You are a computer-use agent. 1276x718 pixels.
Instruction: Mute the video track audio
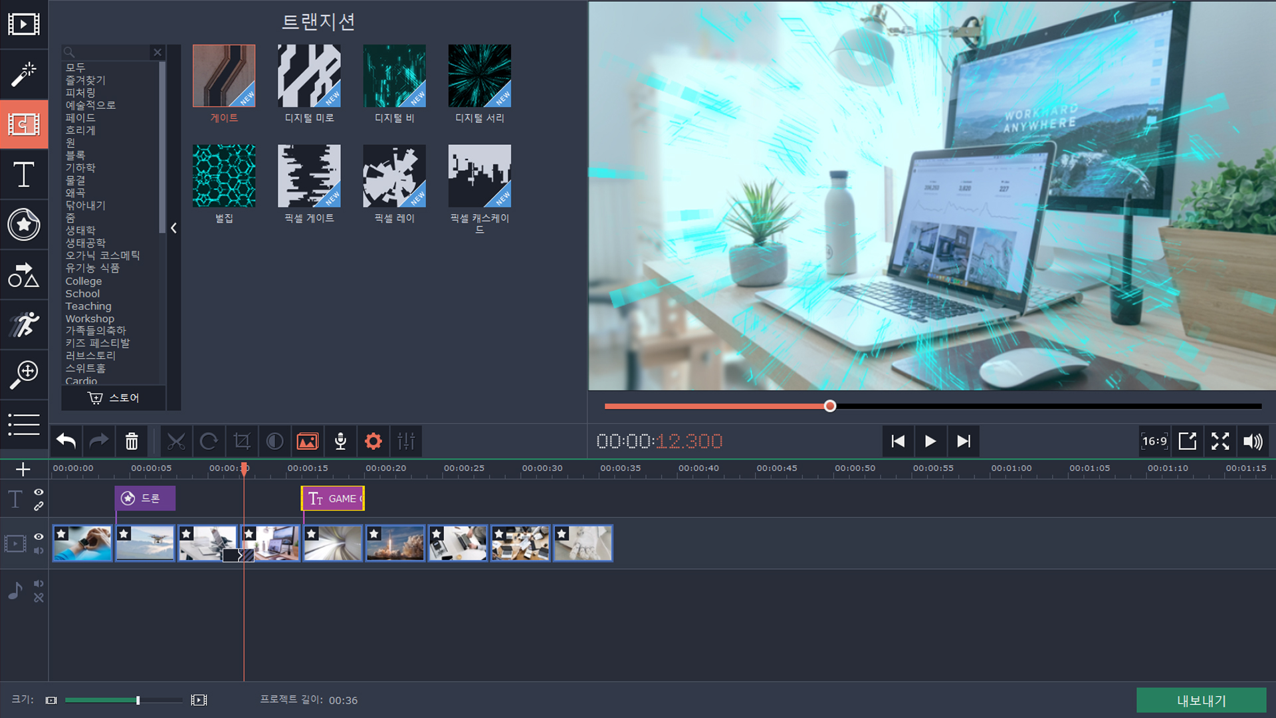39,551
